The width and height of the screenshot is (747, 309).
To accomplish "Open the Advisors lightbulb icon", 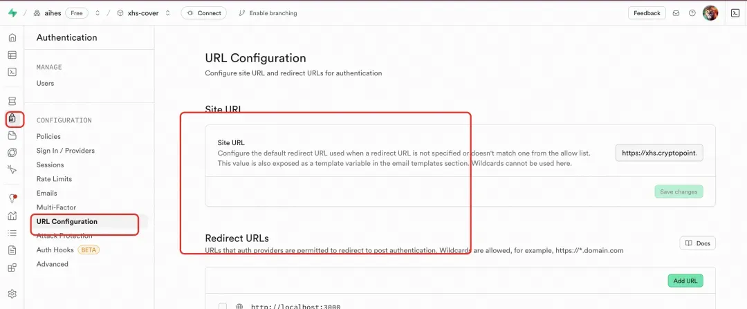I will coord(12,198).
